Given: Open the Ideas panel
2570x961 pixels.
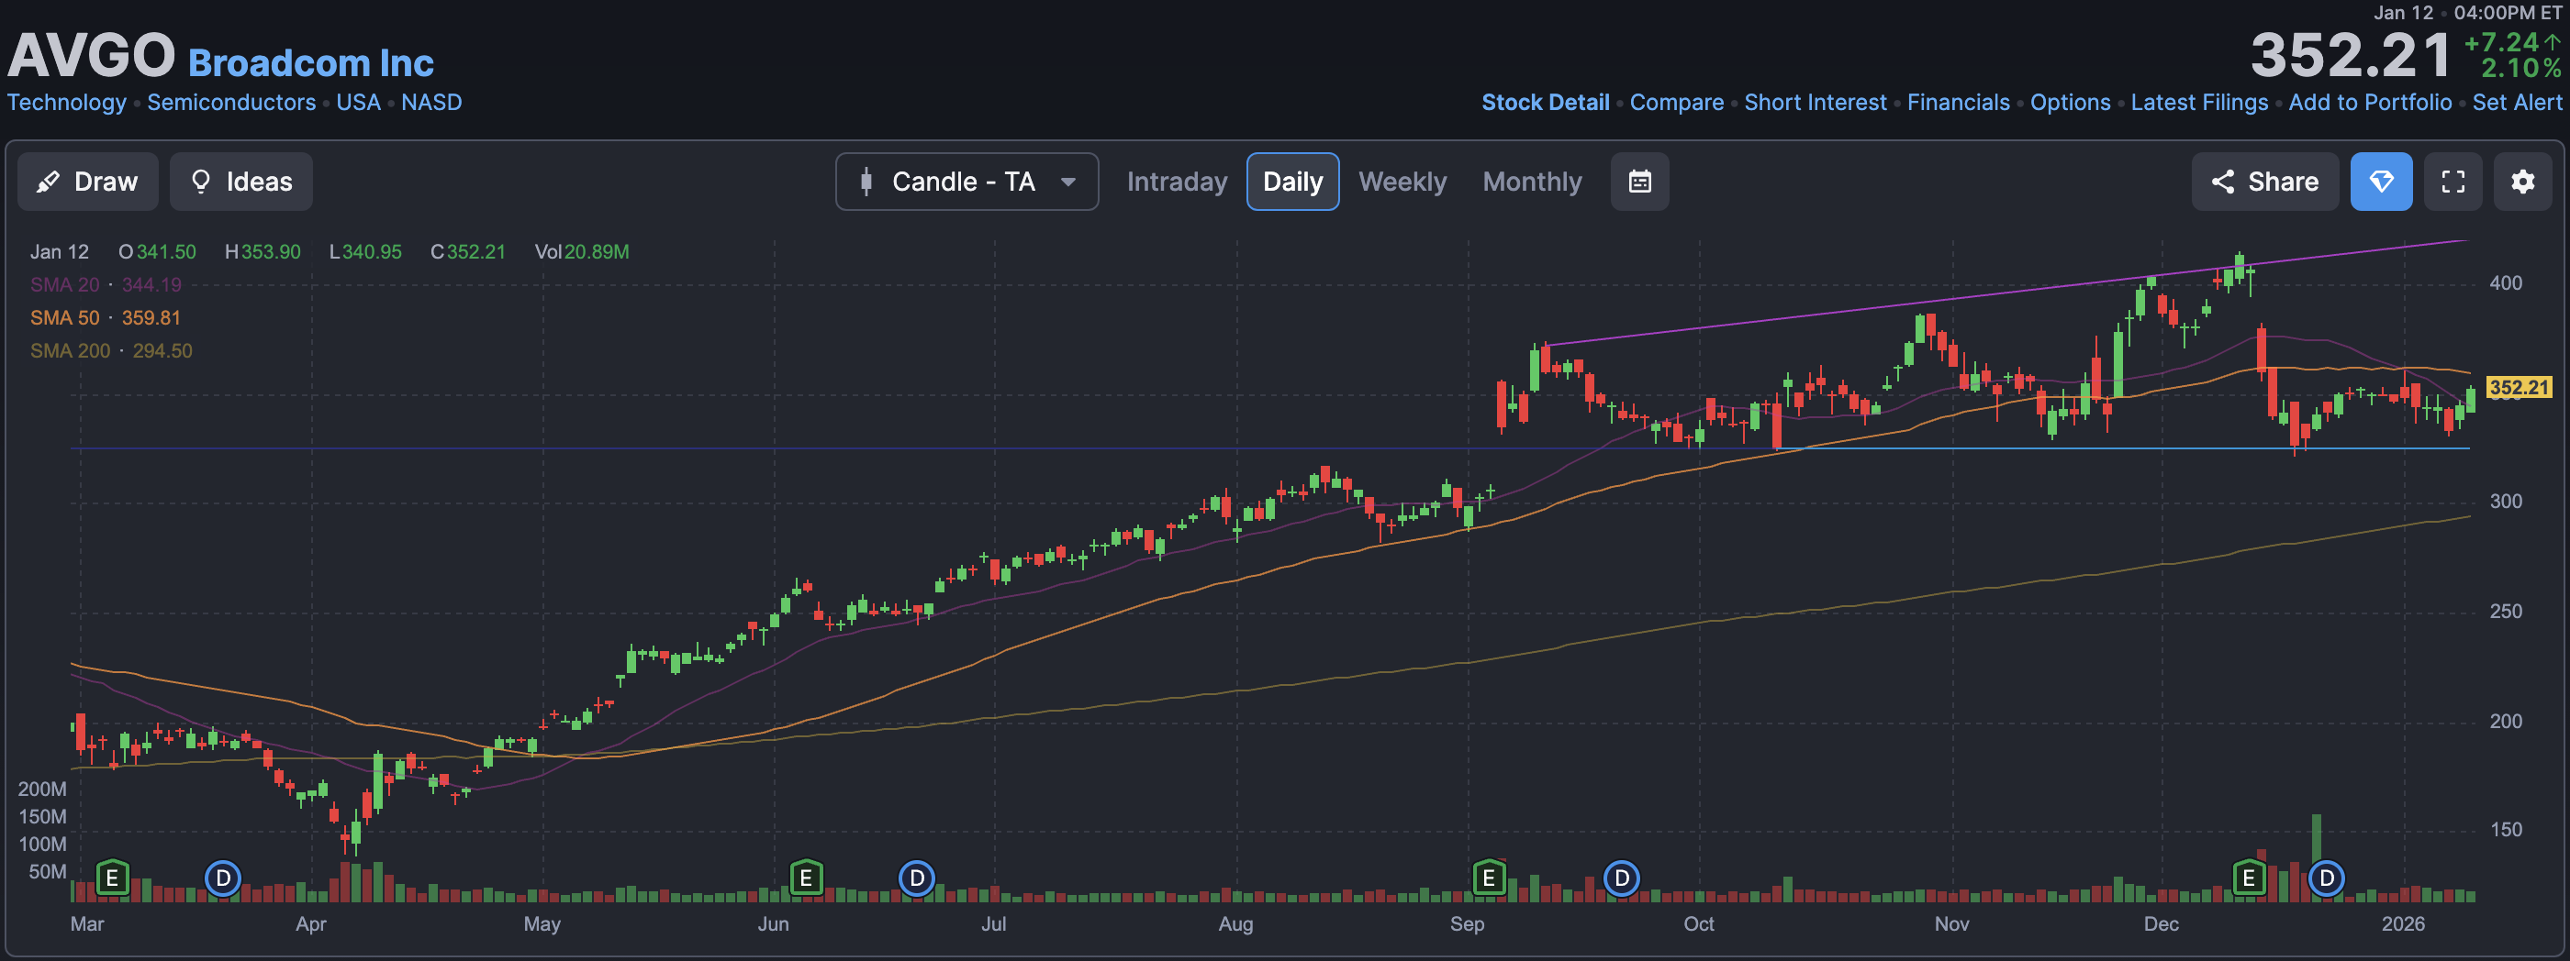Looking at the screenshot, I should point(240,182).
